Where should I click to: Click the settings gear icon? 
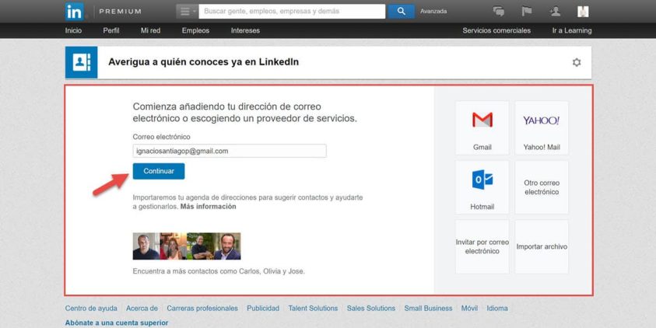click(x=577, y=63)
